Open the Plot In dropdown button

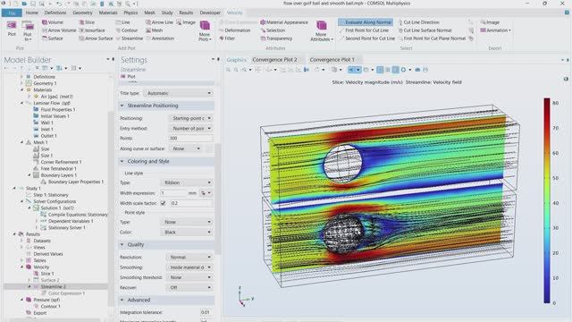(x=28, y=30)
